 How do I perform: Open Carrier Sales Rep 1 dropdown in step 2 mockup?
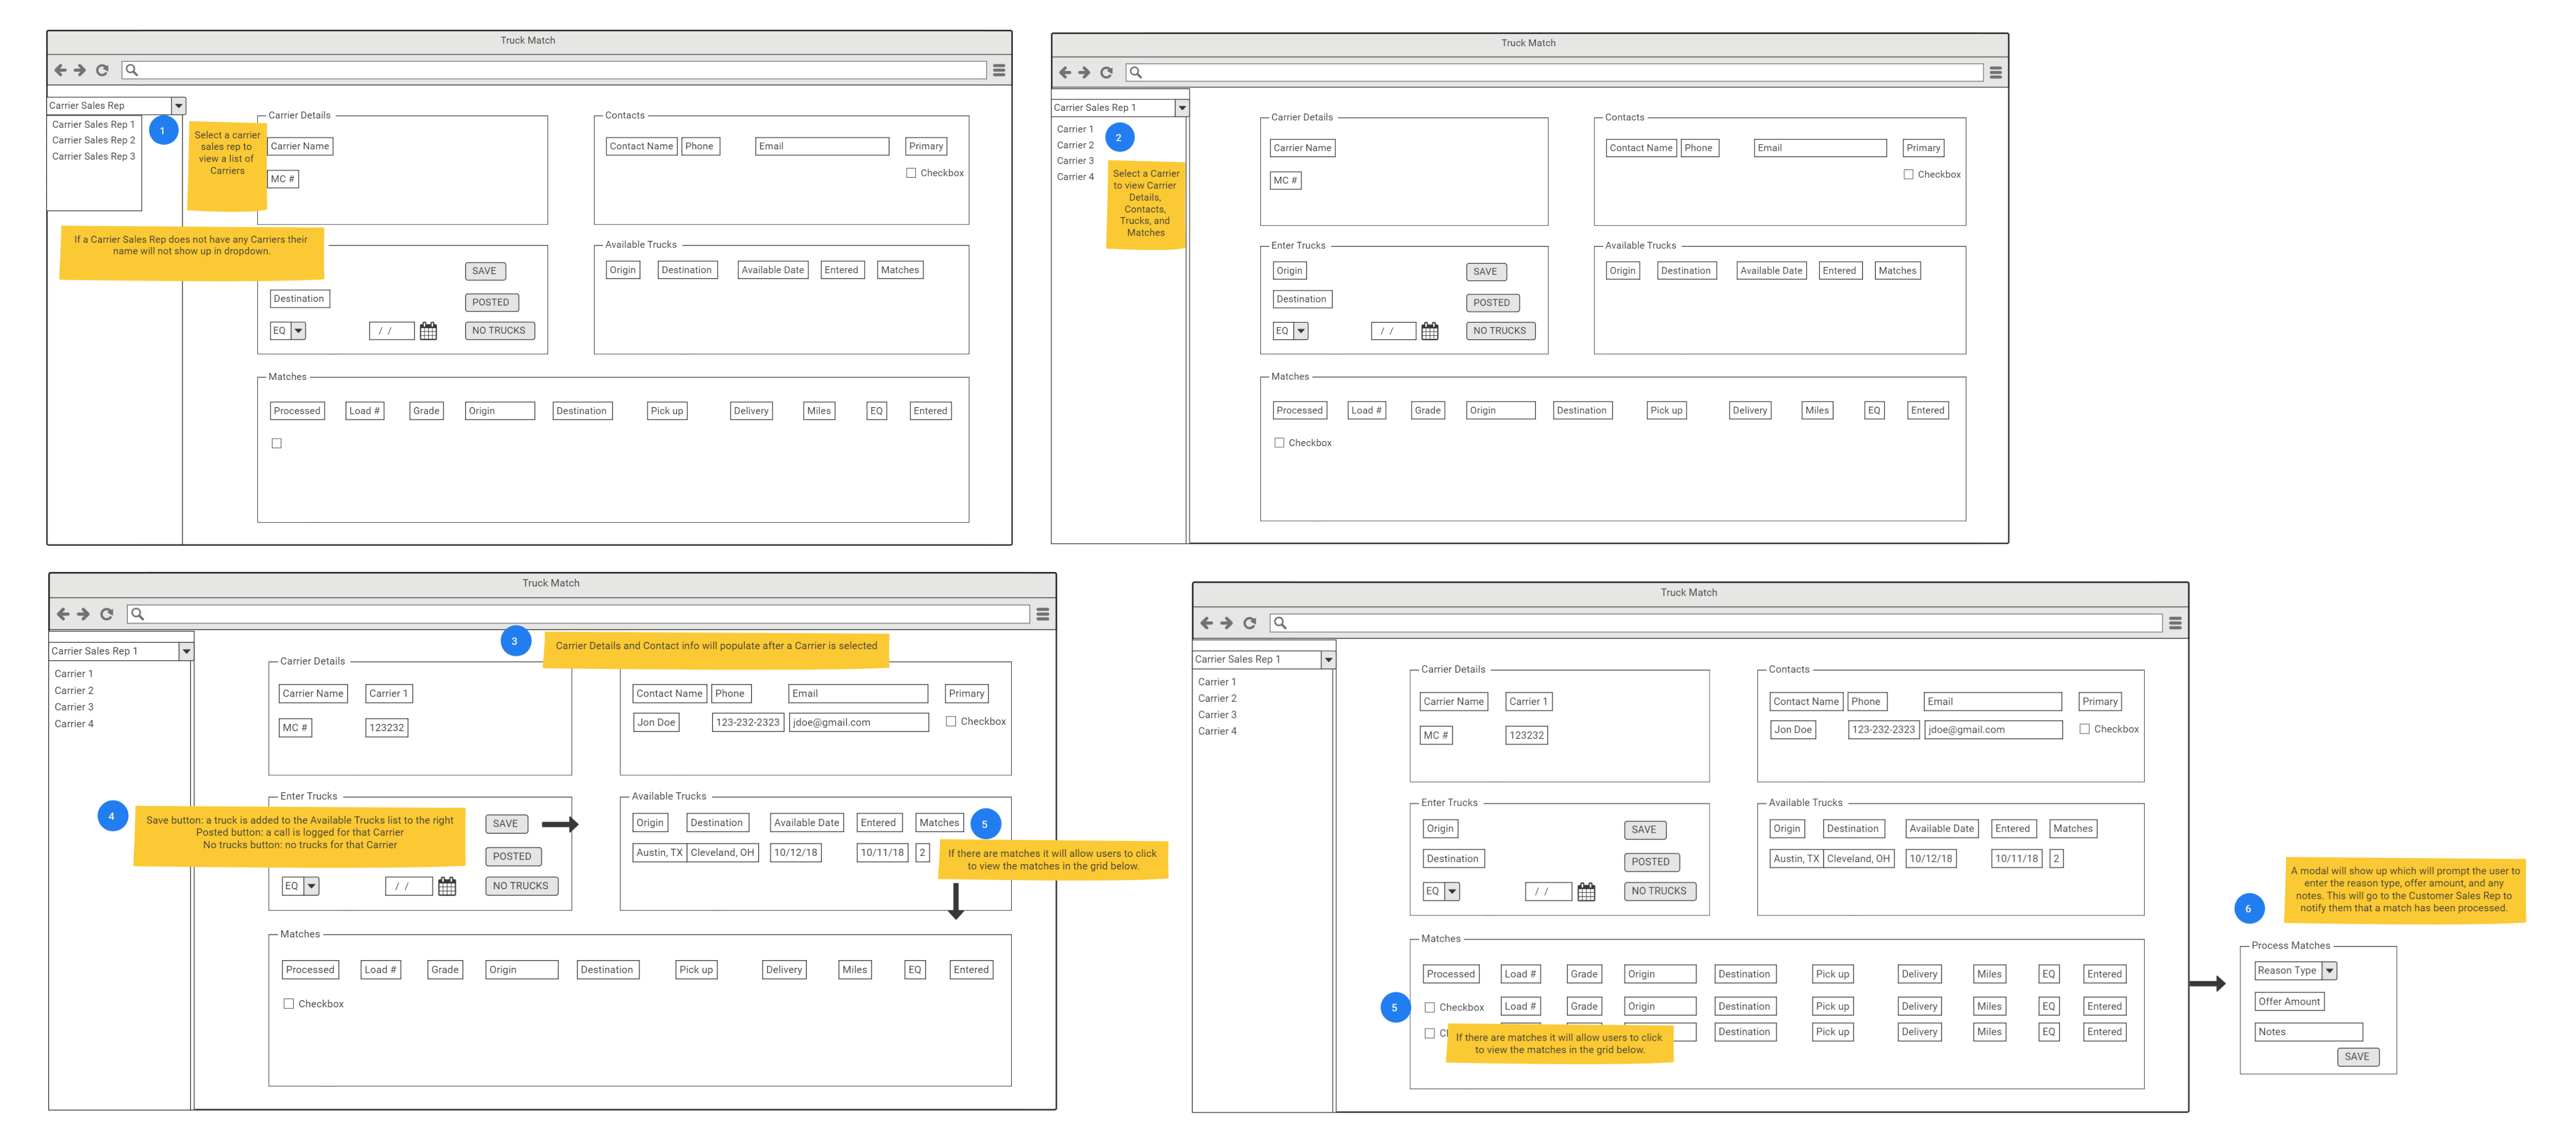(1181, 107)
